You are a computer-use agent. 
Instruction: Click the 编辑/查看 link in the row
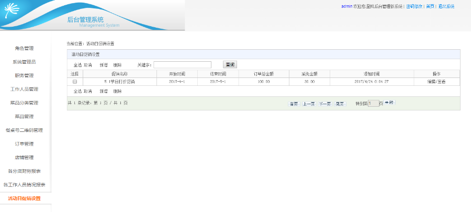437,81
